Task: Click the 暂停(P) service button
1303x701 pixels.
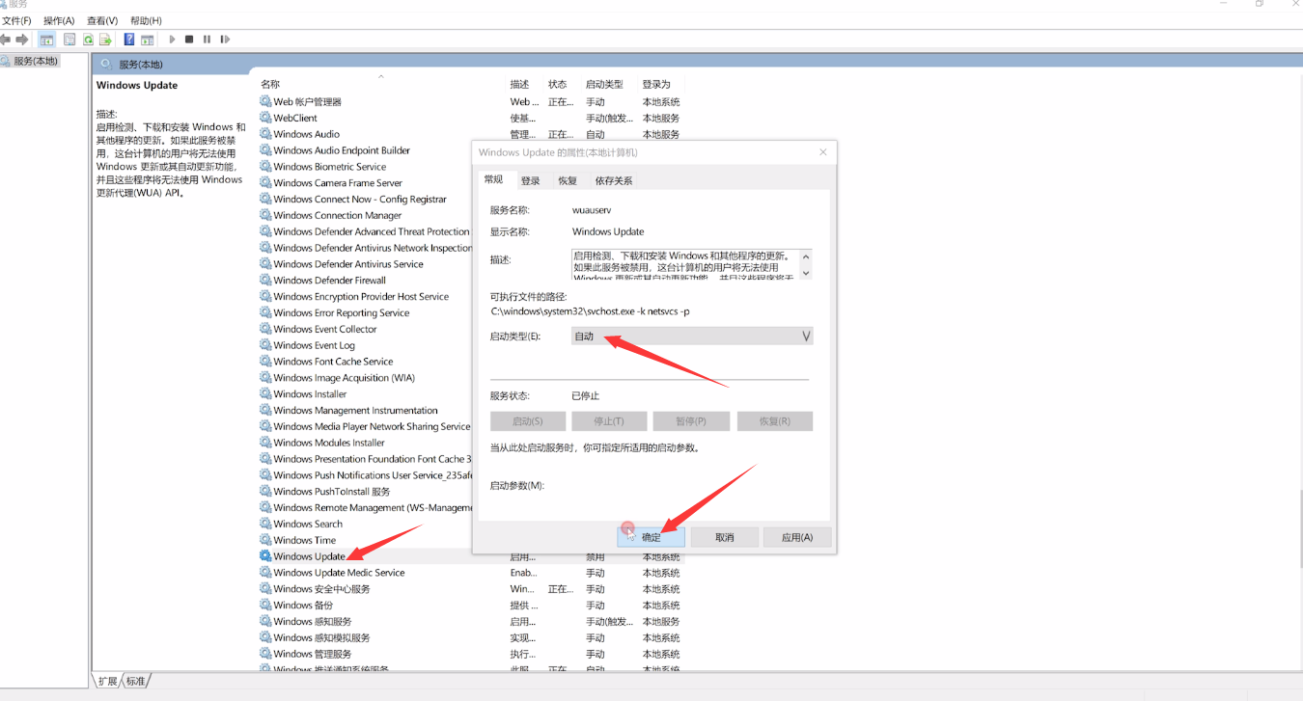Action: [x=690, y=421]
